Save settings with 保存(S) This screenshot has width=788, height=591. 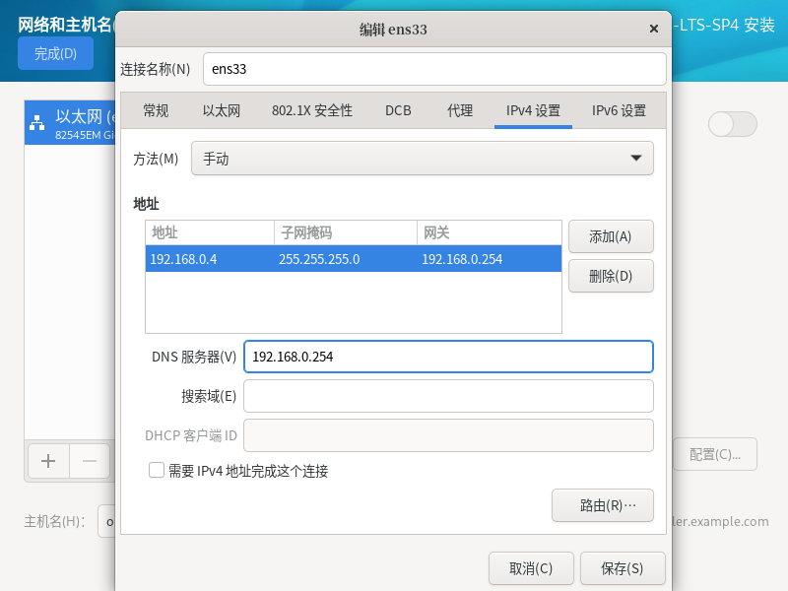coord(623,568)
